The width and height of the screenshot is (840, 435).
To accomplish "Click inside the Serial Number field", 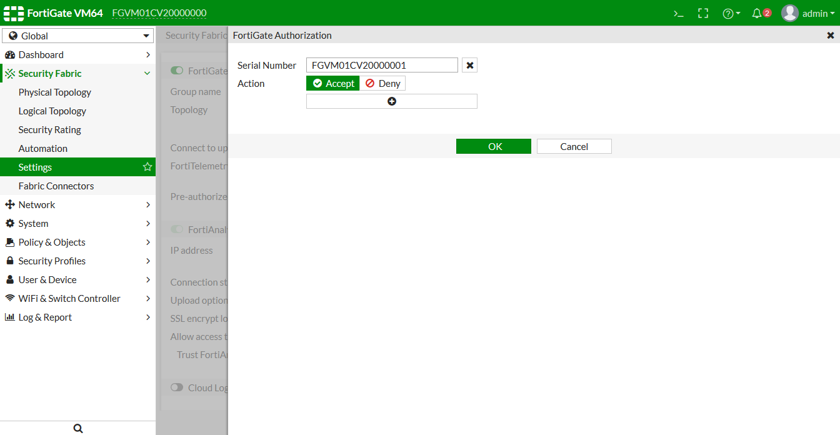I will (382, 65).
